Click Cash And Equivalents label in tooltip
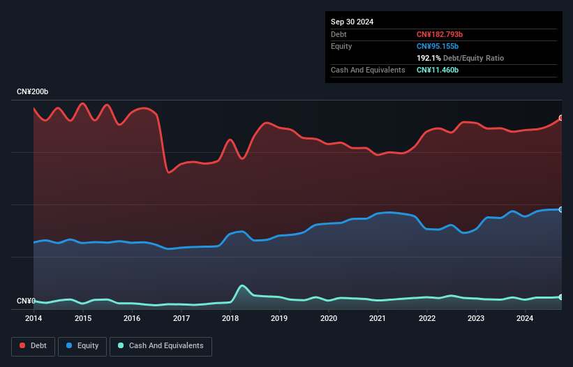Screen dimensions: 573x367 tap(368, 70)
